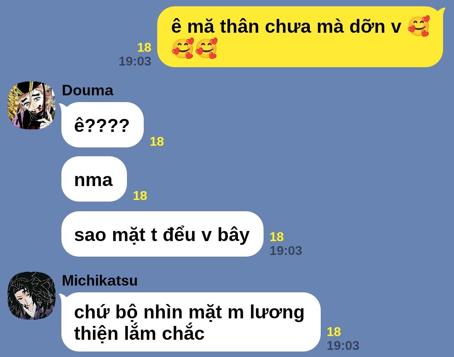Click the 19:03 timestamp beside yellow bubble
Screen dimensions: 454x357
[135, 61]
